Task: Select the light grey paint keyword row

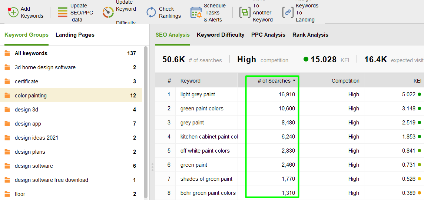Action: pyautogui.click(x=198, y=94)
